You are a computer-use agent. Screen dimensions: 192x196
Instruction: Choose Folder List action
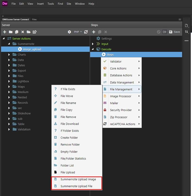click(77, 165)
